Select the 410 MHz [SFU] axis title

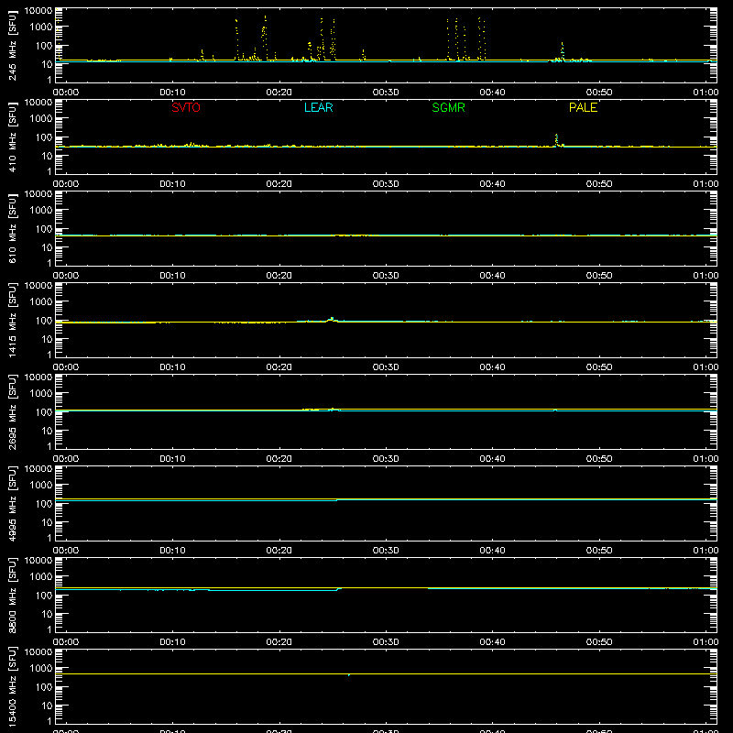pyautogui.click(x=13, y=137)
